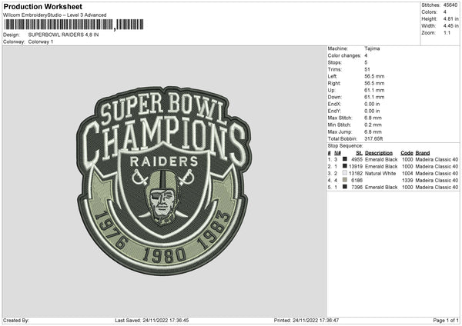Click the Natural White color swatch
This screenshot has width=462, height=326.
click(x=345, y=173)
